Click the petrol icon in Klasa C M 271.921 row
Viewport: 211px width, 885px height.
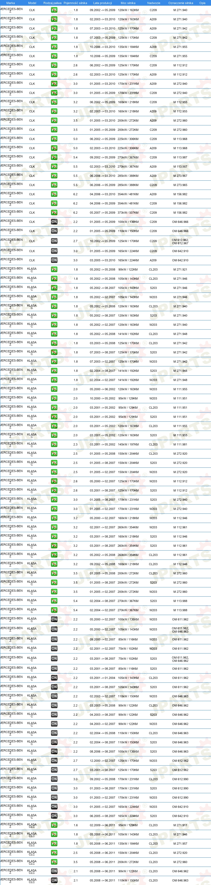tap(54, 270)
